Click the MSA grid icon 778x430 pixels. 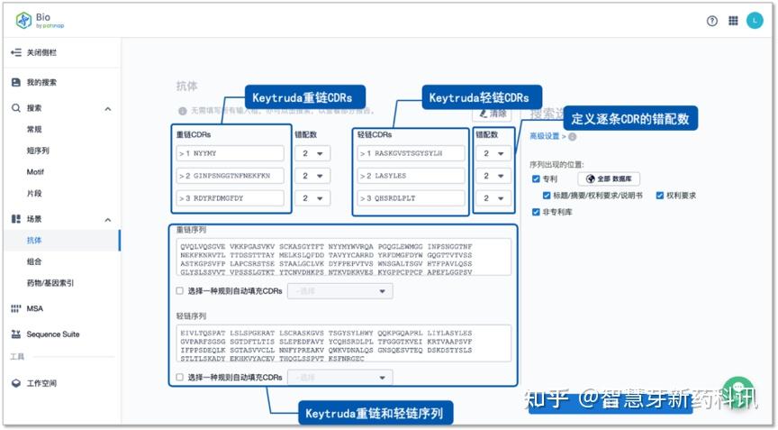point(16,308)
